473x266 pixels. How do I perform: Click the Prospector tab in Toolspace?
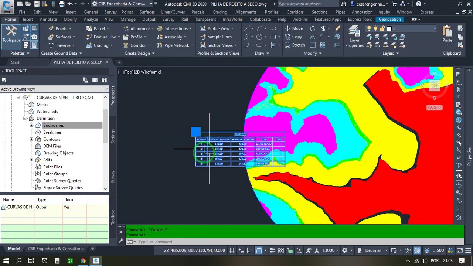pos(113,96)
